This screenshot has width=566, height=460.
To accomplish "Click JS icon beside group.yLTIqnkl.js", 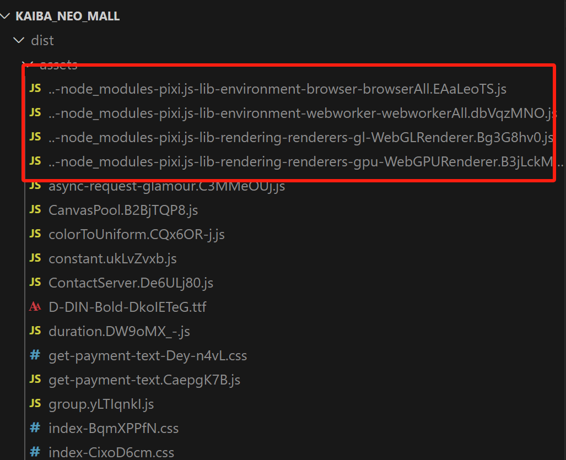I will point(35,404).
